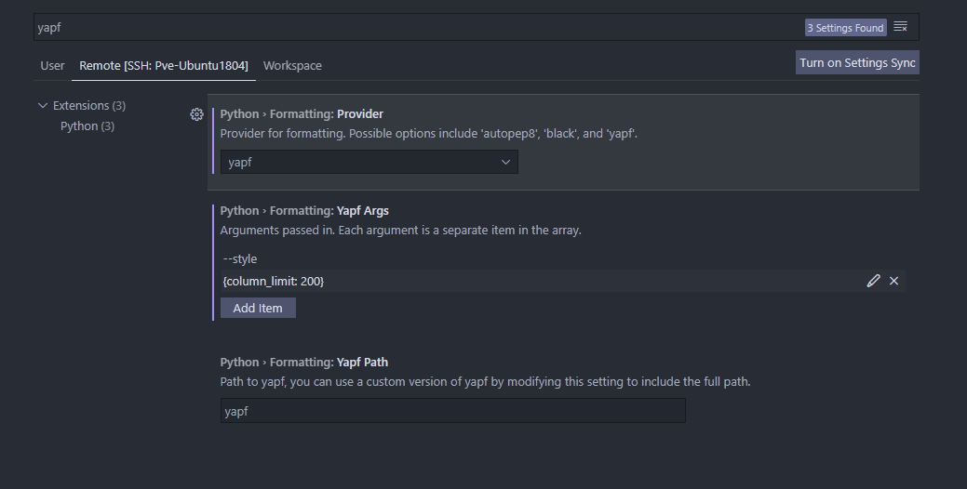Viewport: 967px width, 489px height.
Task: Switch to the User settings tab
Action: (x=53, y=66)
